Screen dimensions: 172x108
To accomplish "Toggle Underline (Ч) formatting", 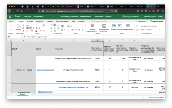I will (x=33, y=28).
